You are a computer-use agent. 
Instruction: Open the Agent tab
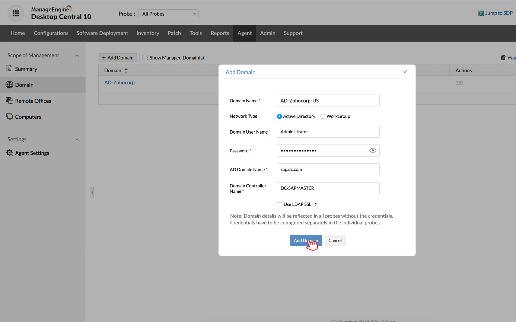tap(245, 33)
